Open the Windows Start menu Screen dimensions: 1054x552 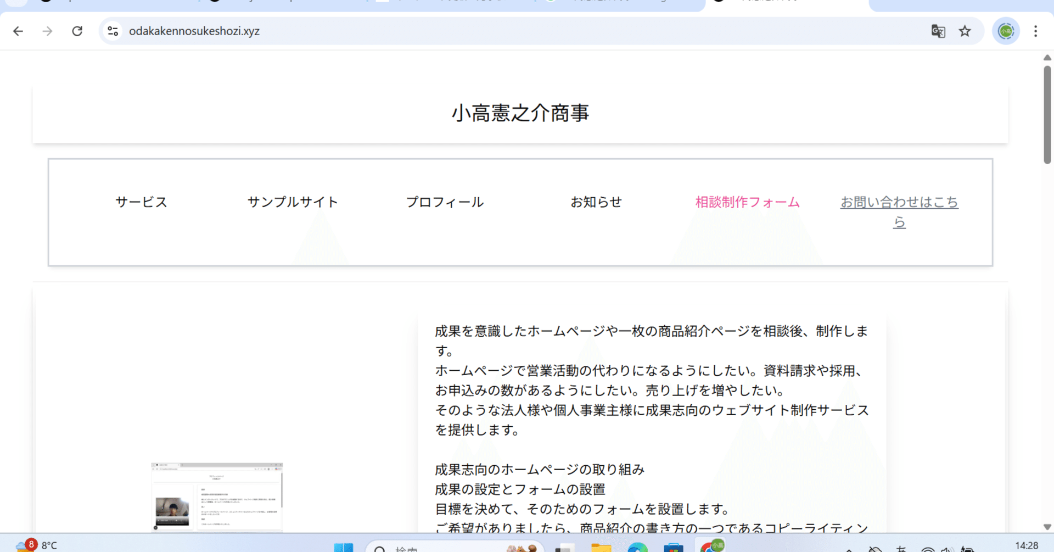pyautogui.click(x=345, y=548)
